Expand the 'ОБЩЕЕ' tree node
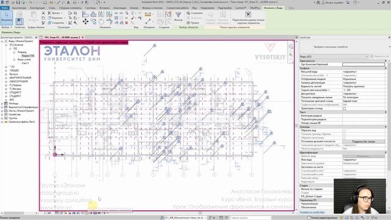 [6, 70]
